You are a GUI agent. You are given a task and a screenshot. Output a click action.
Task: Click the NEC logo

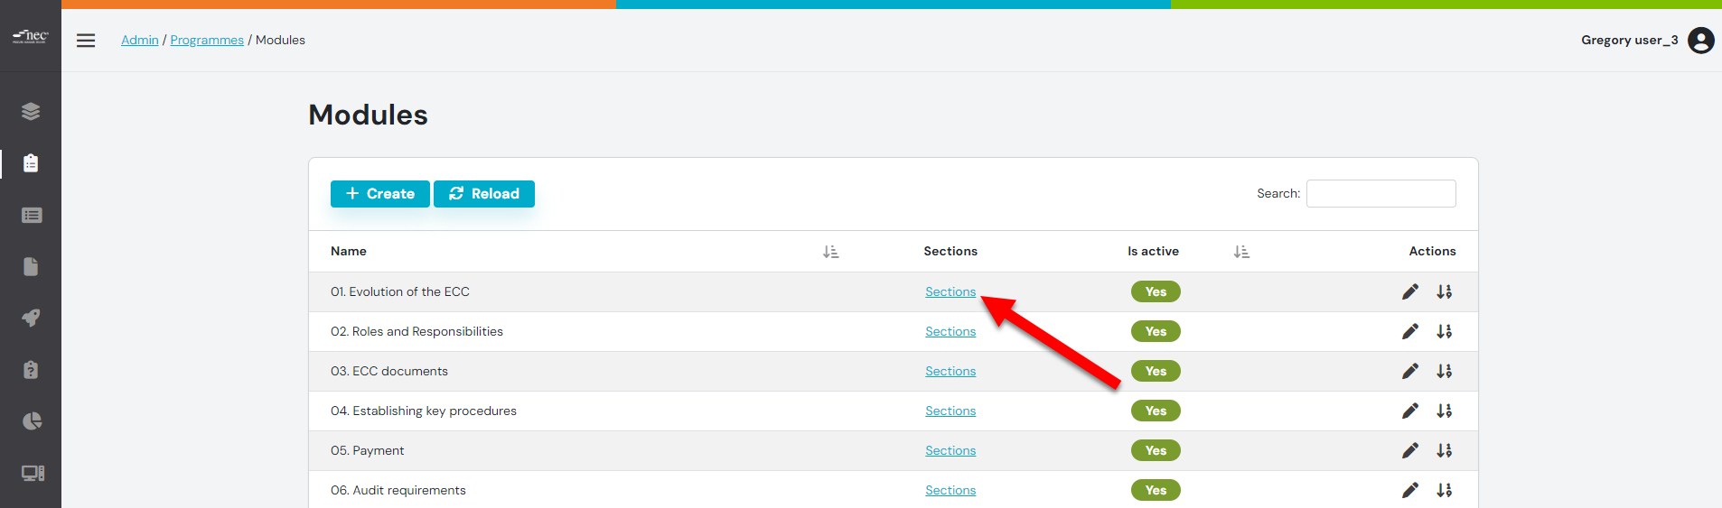[x=30, y=36]
